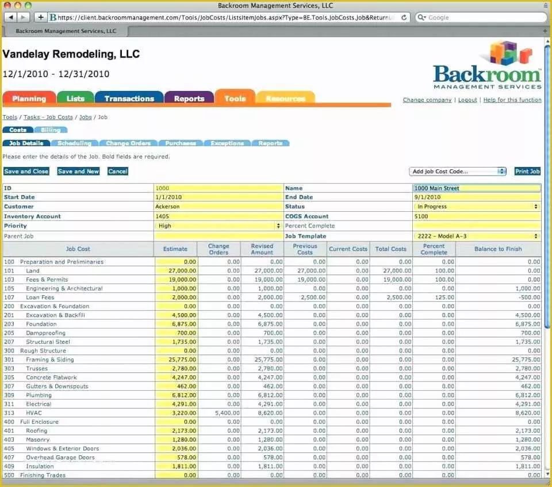The width and height of the screenshot is (552, 487).
Task: Switch to Job Details tab
Action: click(x=26, y=143)
